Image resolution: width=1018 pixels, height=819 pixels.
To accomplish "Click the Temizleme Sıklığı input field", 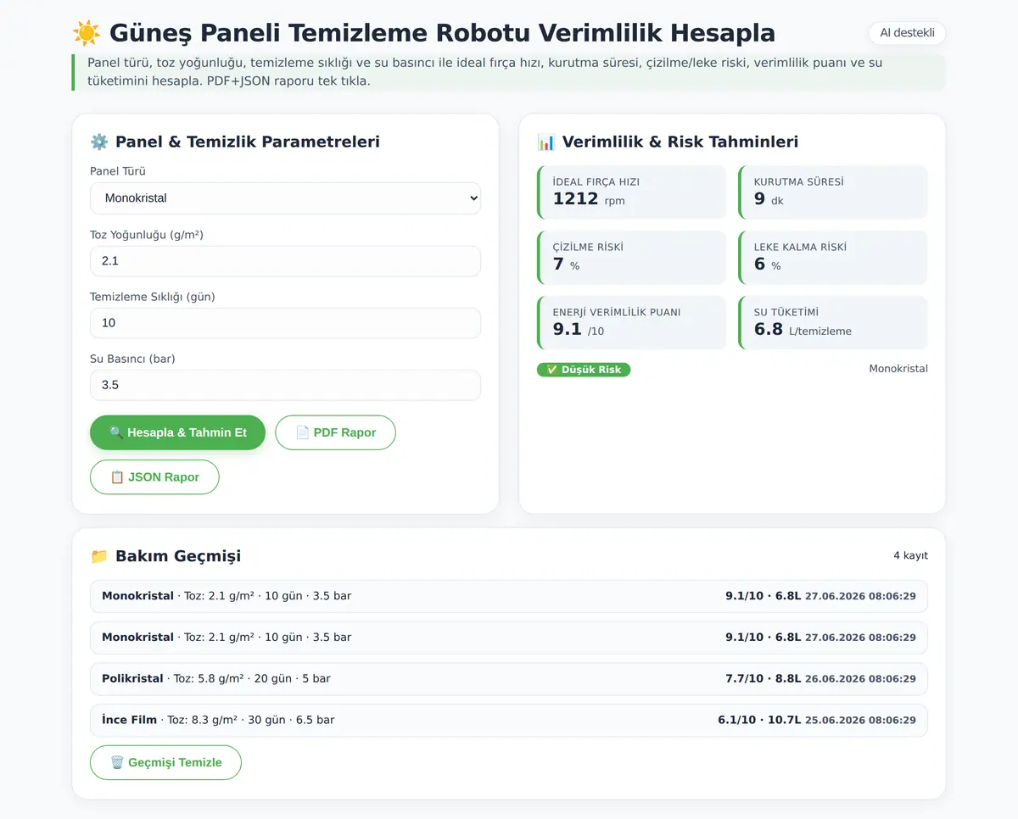I will 285,323.
